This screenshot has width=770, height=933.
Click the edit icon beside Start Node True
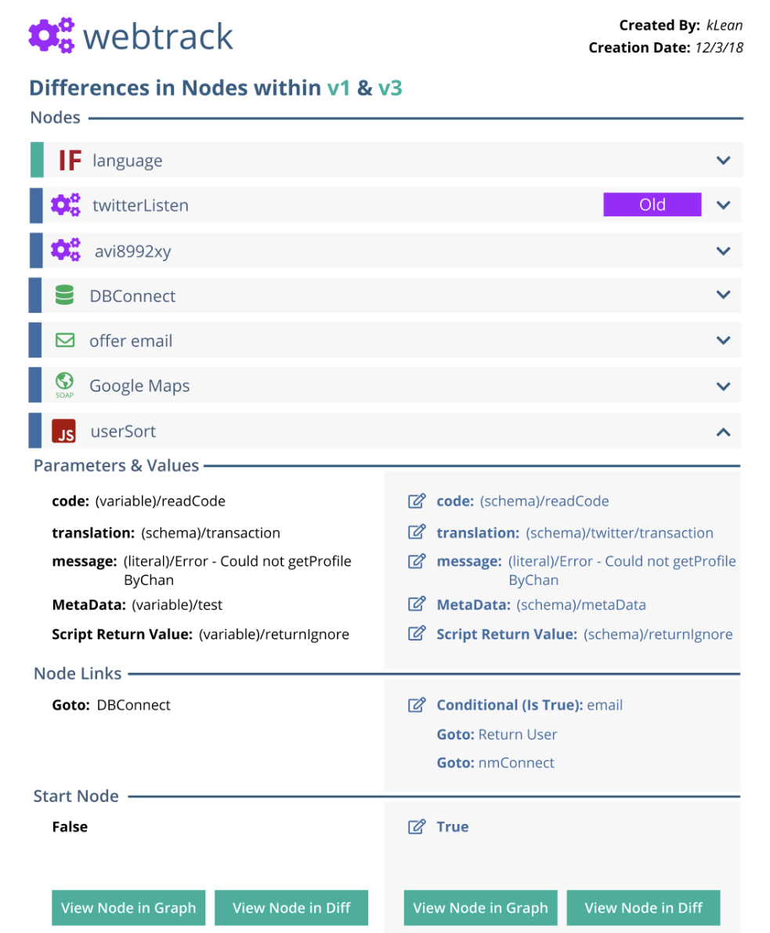(x=417, y=826)
